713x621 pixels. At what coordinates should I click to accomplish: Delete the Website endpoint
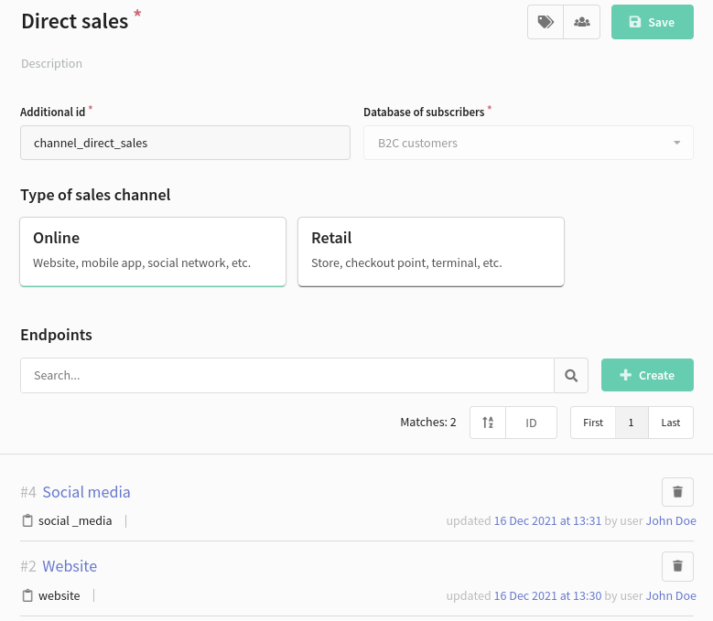point(677,566)
